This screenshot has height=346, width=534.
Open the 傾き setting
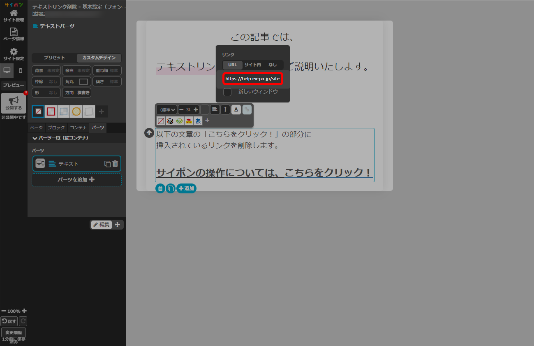coord(107,81)
